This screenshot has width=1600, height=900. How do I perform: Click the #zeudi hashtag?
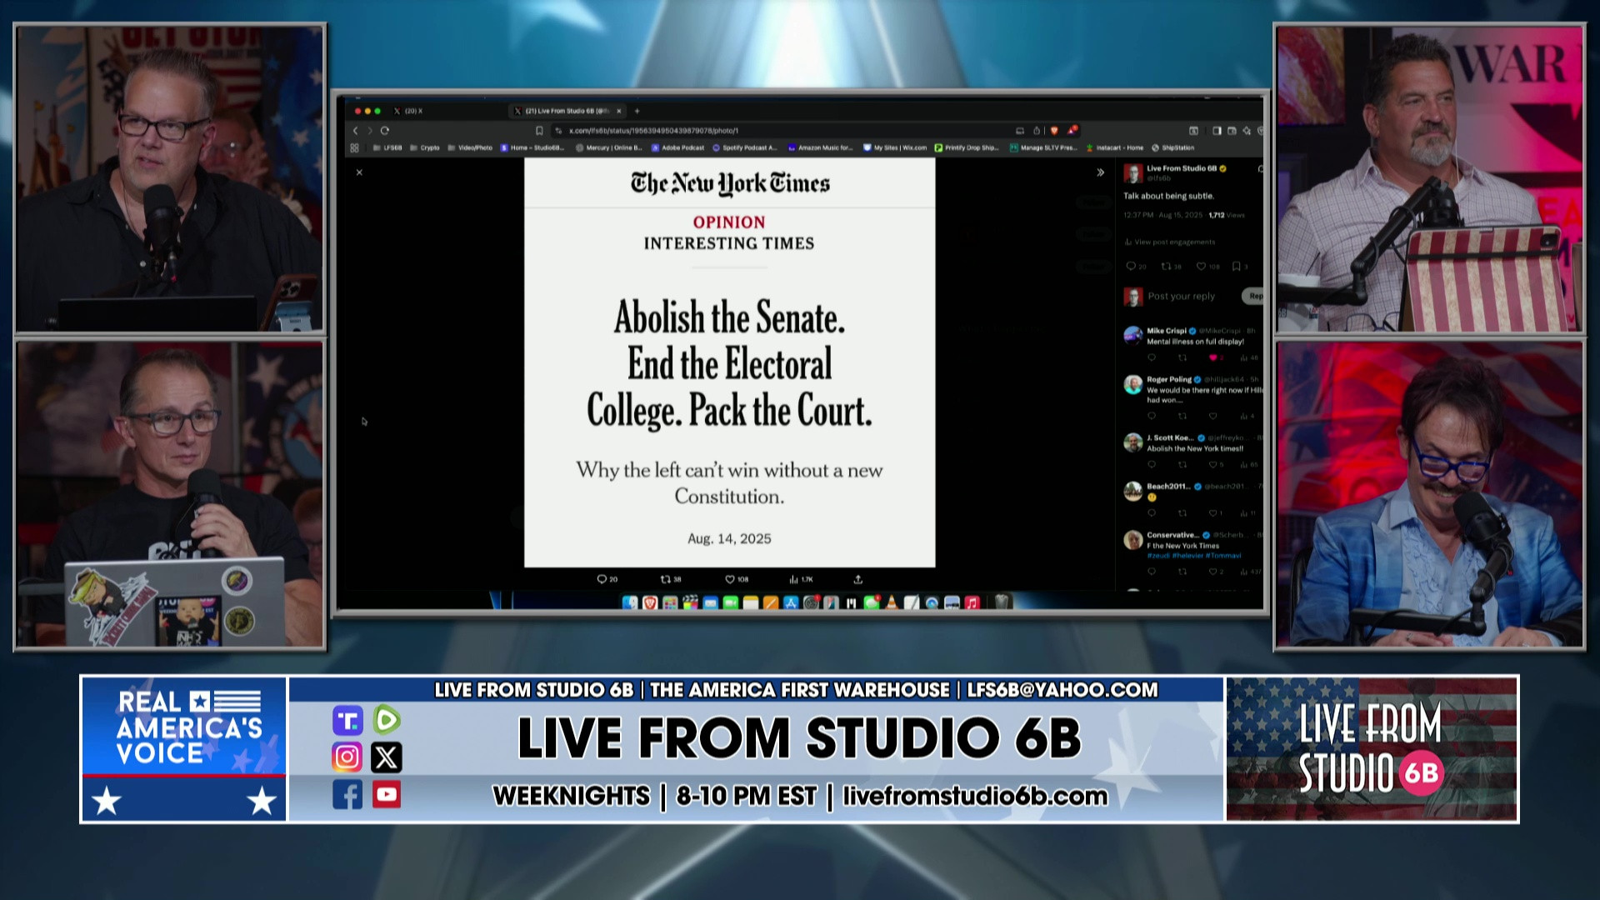point(1157,556)
